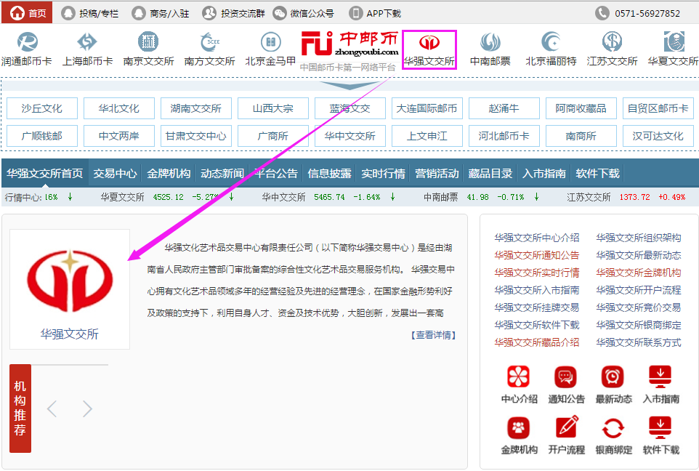The width and height of the screenshot is (699, 471).
Task: Click the 自贸区邮币卡 exchange button
Action: [658, 108]
